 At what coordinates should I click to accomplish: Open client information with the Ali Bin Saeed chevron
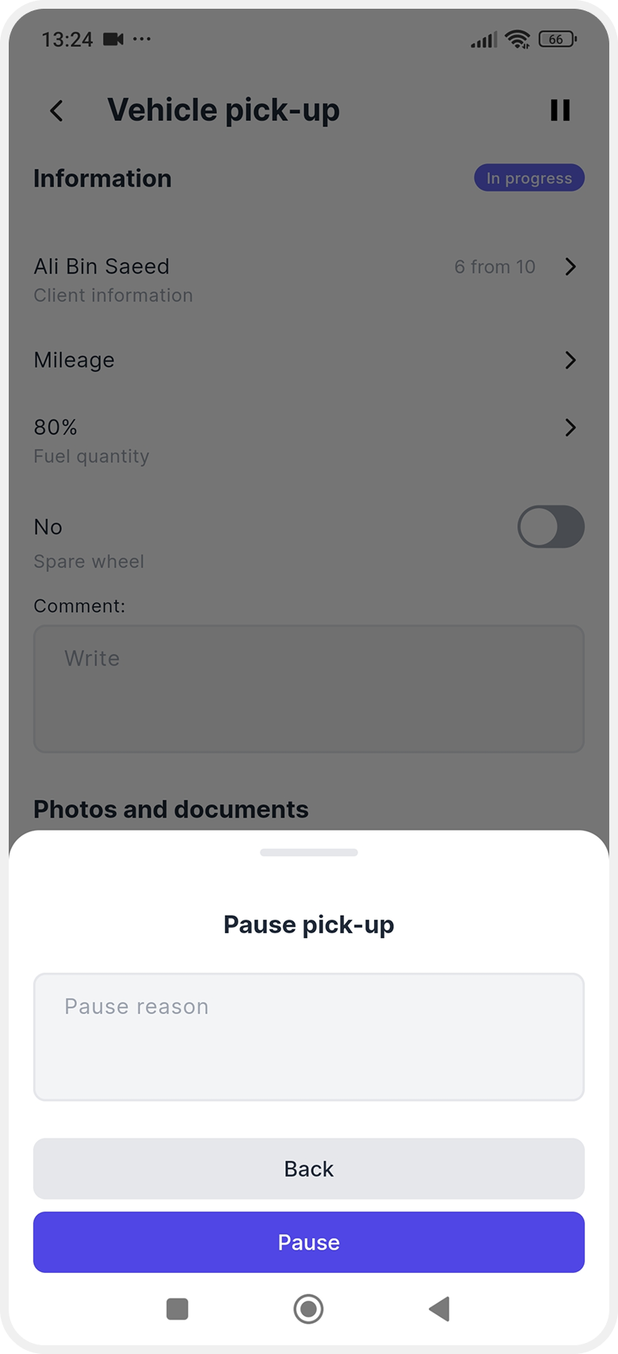[x=570, y=267]
